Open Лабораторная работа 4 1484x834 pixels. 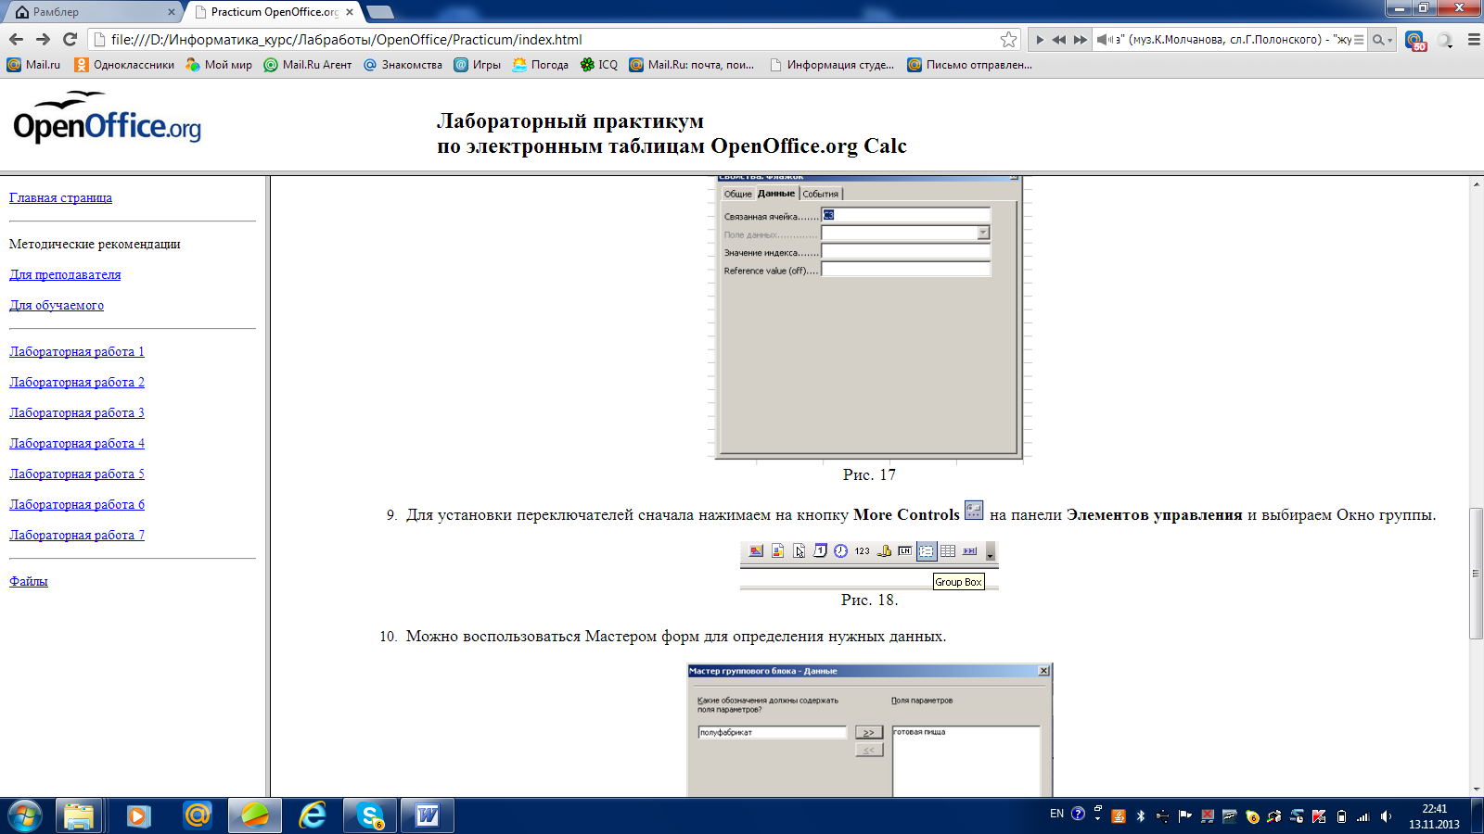point(77,443)
